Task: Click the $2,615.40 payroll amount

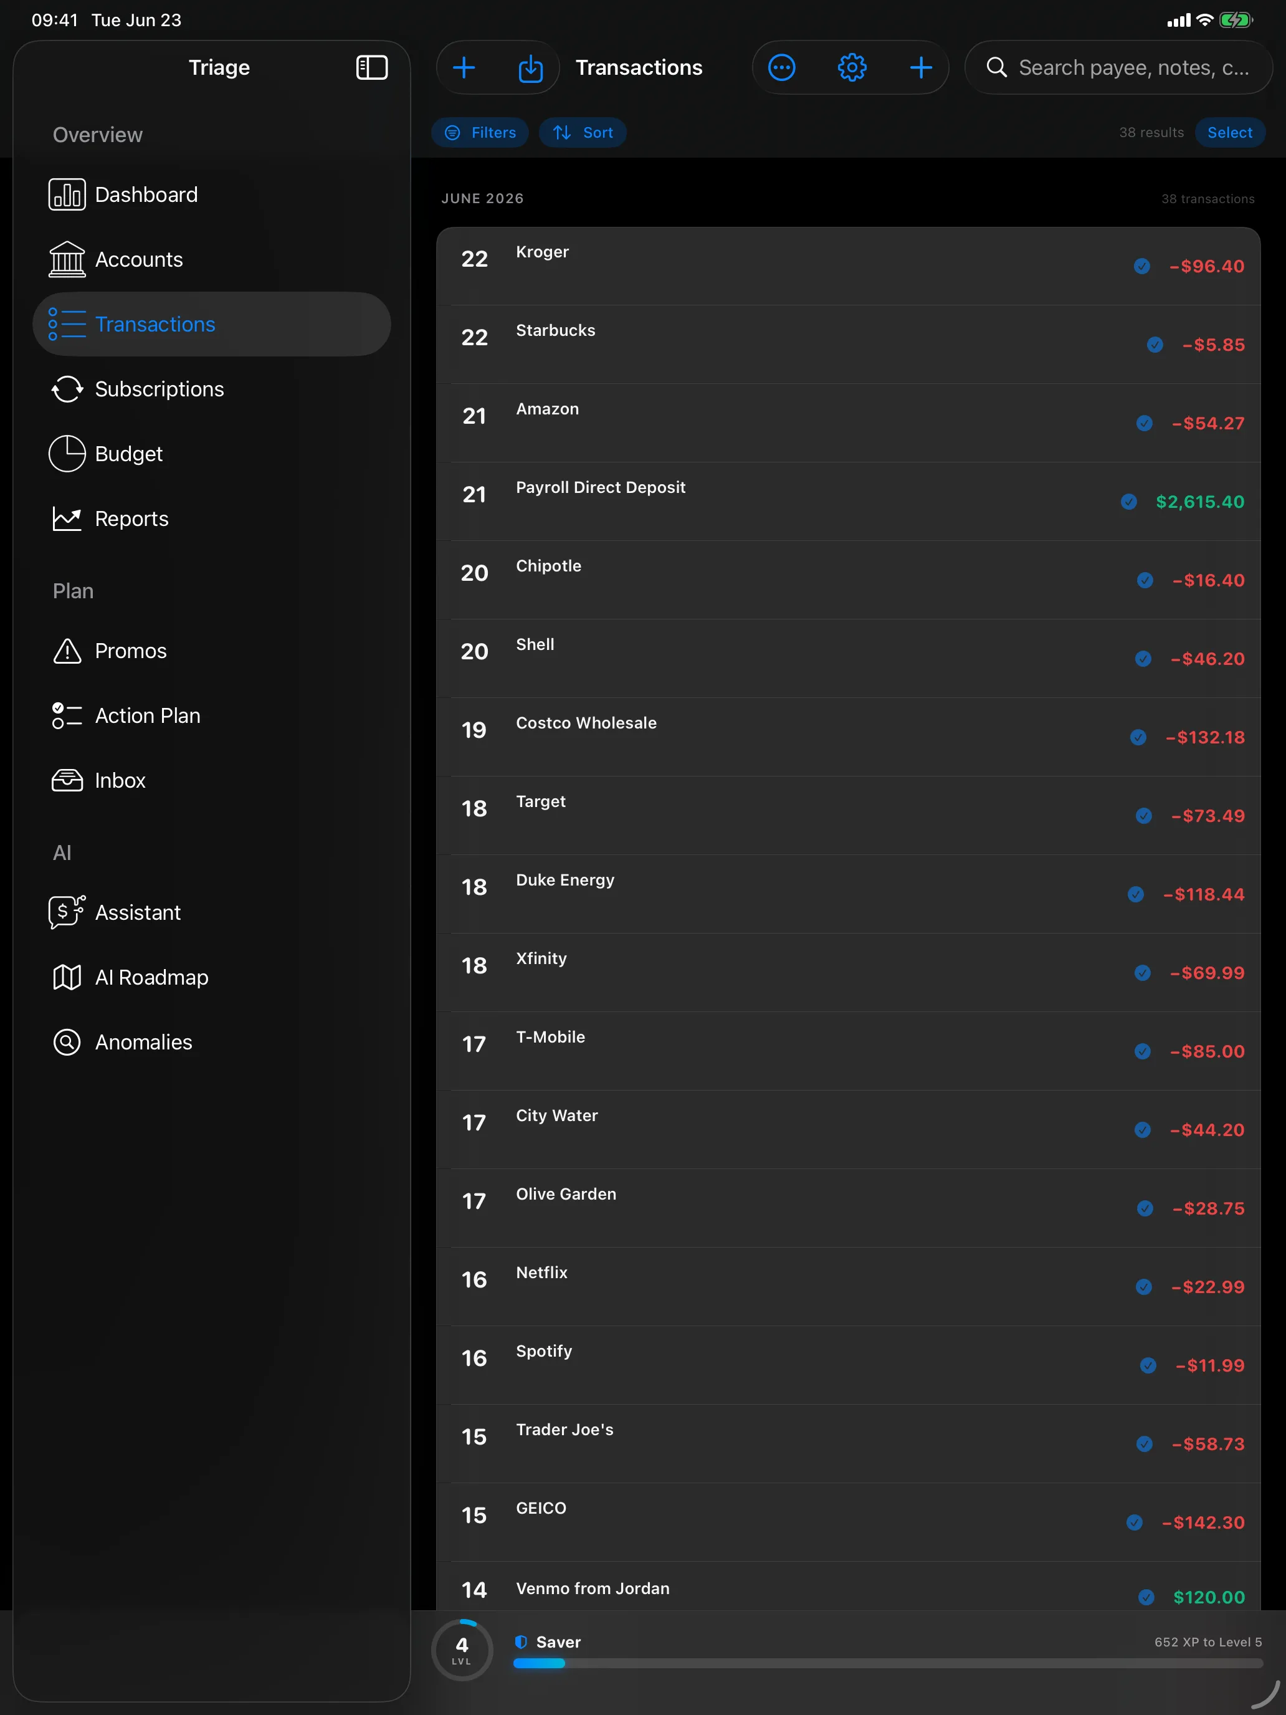Action: [1200, 502]
